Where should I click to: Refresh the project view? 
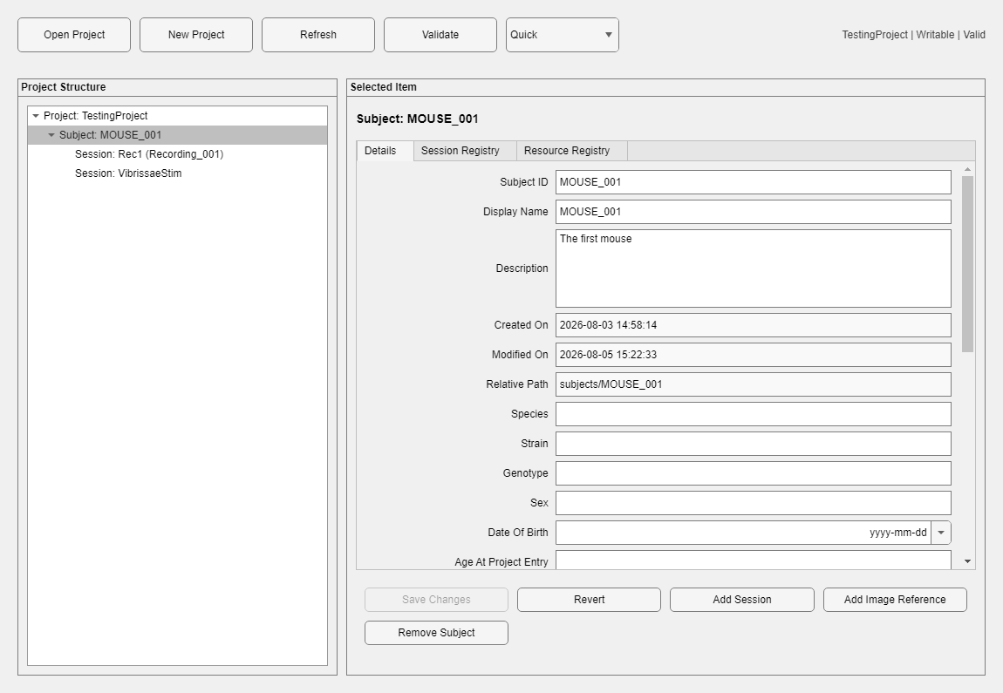pyautogui.click(x=318, y=35)
